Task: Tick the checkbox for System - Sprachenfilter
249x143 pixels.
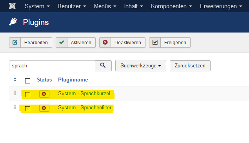Action: pyautogui.click(x=27, y=109)
